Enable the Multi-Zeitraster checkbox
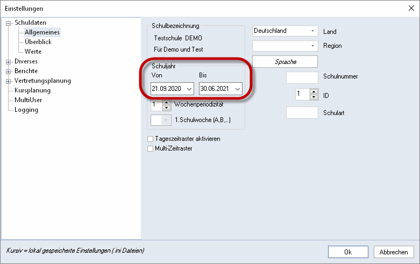This screenshot has width=420, height=264. (150, 148)
